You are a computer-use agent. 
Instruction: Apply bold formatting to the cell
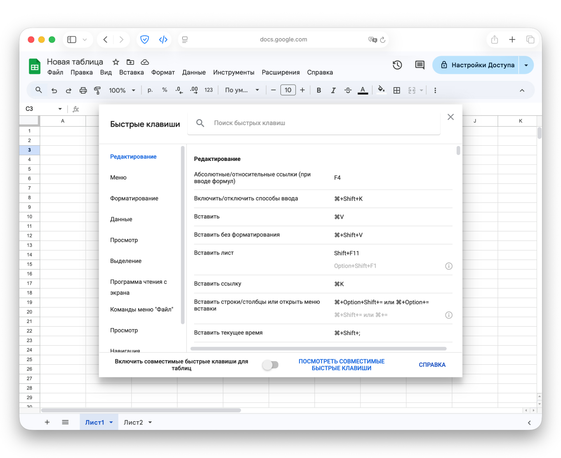tap(318, 90)
